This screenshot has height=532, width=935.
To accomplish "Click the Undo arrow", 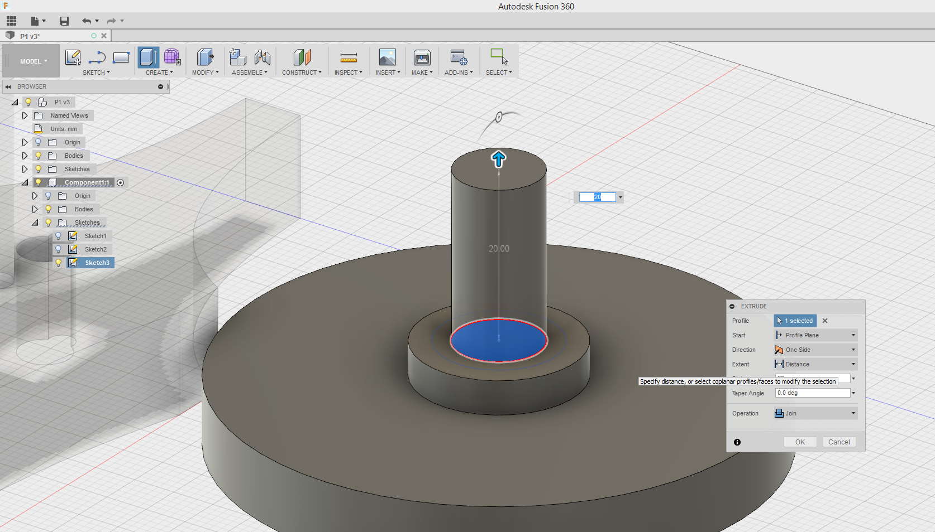I will pos(87,21).
